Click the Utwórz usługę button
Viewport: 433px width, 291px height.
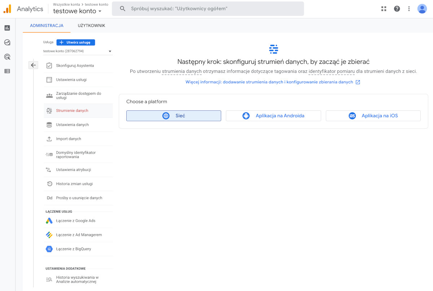tap(76, 42)
